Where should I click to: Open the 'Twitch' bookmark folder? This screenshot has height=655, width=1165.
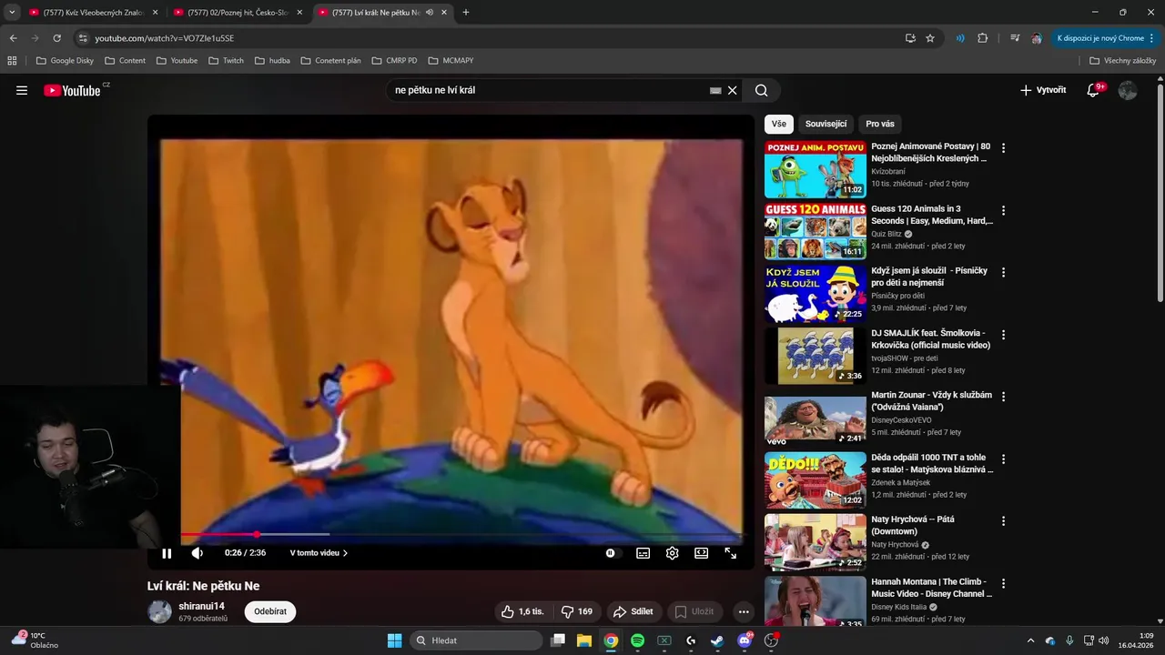coord(227,61)
